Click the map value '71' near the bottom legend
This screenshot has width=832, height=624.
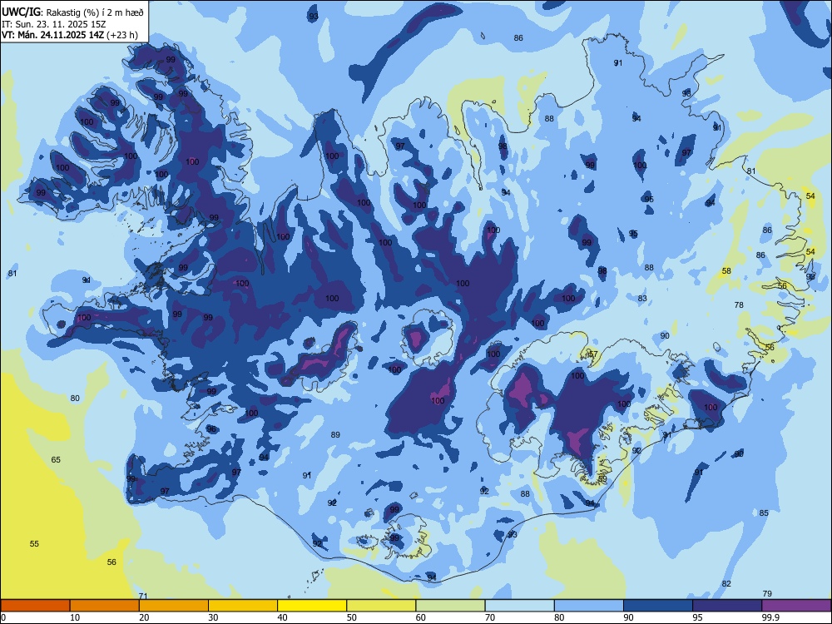pyautogui.click(x=143, y=596)
